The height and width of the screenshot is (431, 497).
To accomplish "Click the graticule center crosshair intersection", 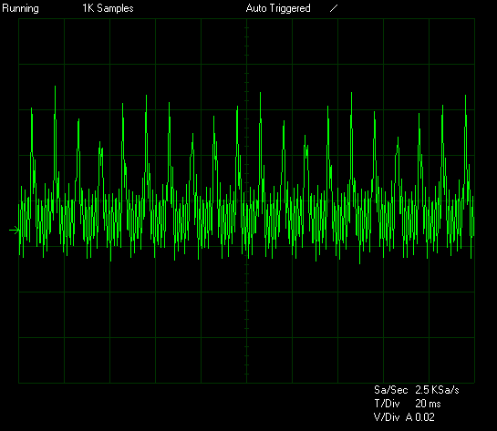I will click(x=246, y=200).
